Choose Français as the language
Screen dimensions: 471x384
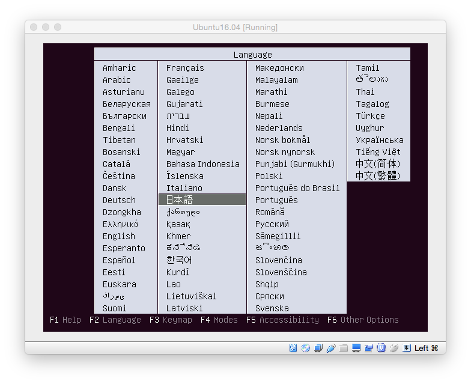[x=185, y=68]
